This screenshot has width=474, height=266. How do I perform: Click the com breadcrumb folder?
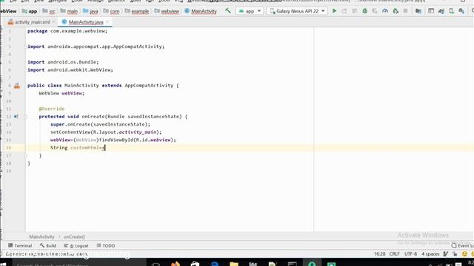pyautogui.click(x=111, y=11)
